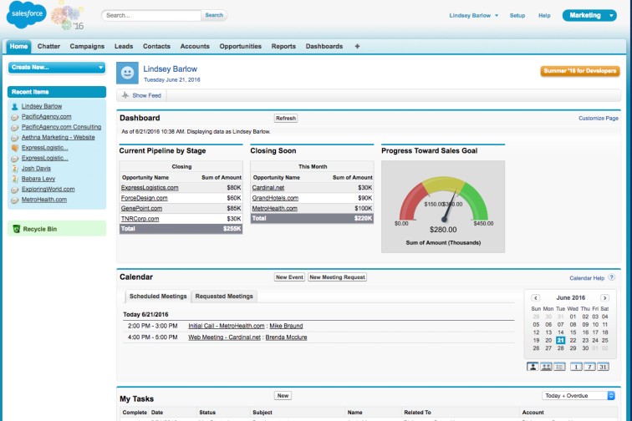Image resolution: width=632 pixels, height=421 pixels.
Task: Open the Cardinal.net opportunity in Closing Soon
Action: (268, 188)
